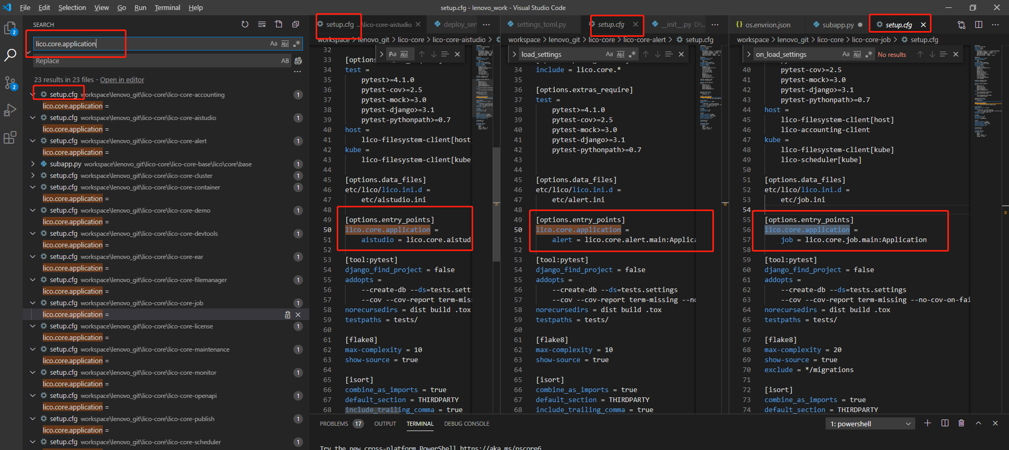Screen dimensions: 1009x450
Task: Split the right editor group
Action: coord(978,25)
